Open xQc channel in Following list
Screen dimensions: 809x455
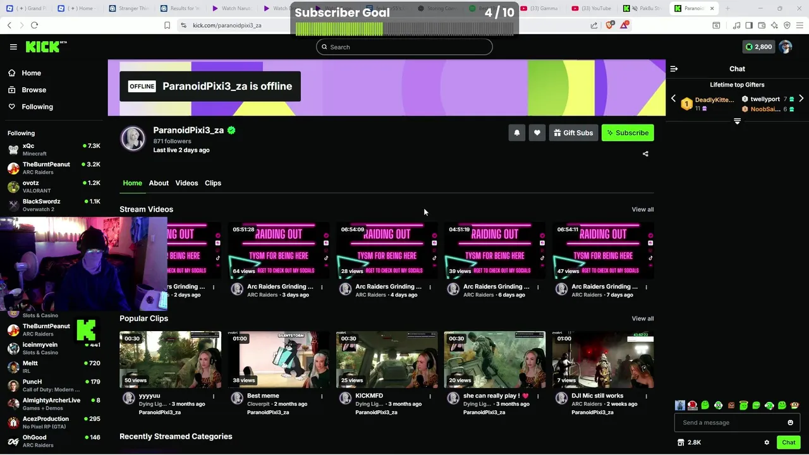point(53,150)
